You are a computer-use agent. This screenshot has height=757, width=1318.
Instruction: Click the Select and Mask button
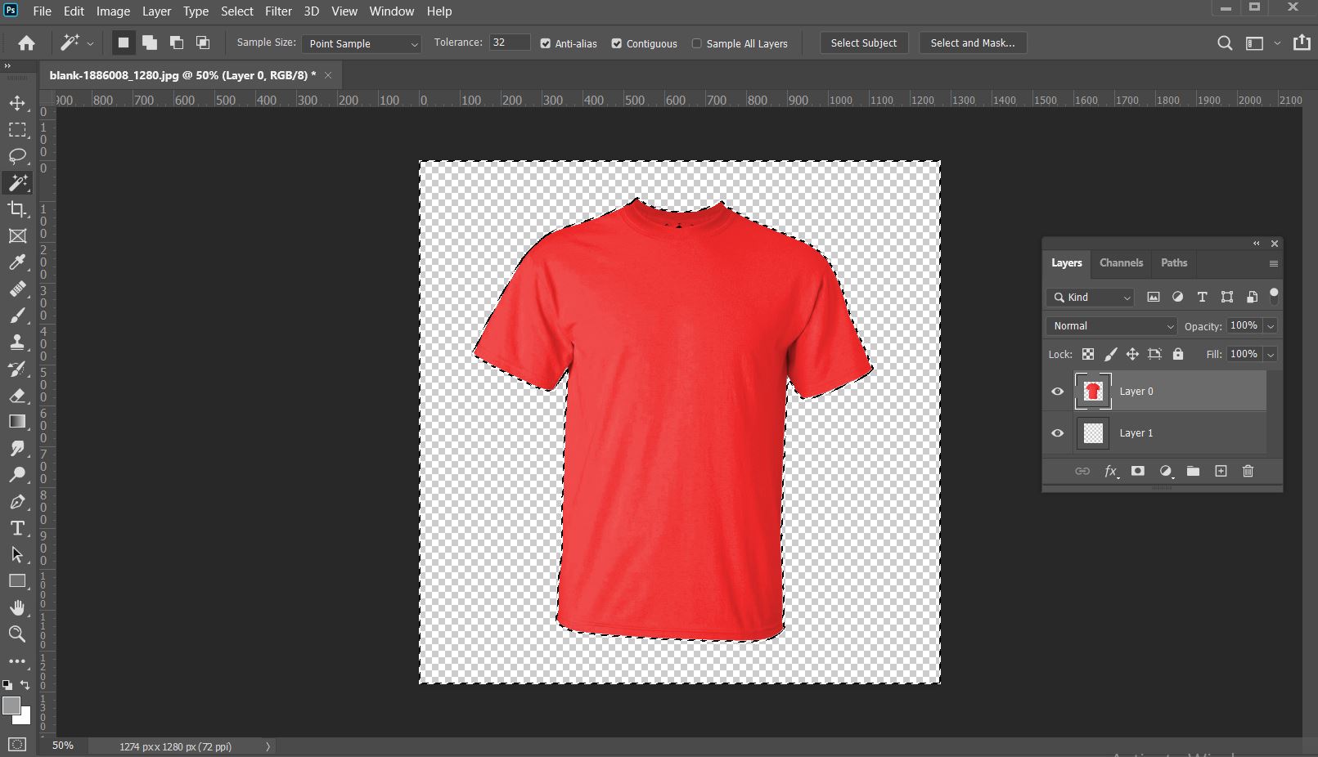click(973, 43)
